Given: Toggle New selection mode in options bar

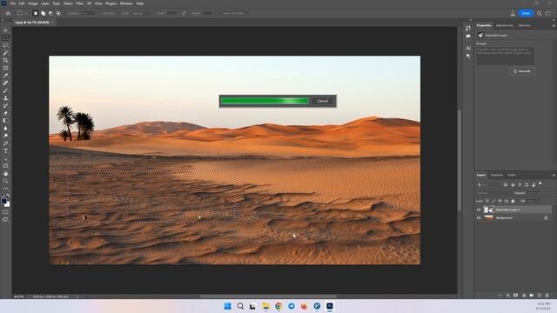Looking at the screenshot, I should click(35, 13).
